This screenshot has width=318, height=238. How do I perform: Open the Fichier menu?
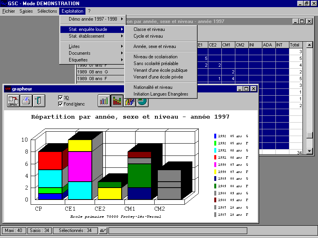click(x=8, y=11)
